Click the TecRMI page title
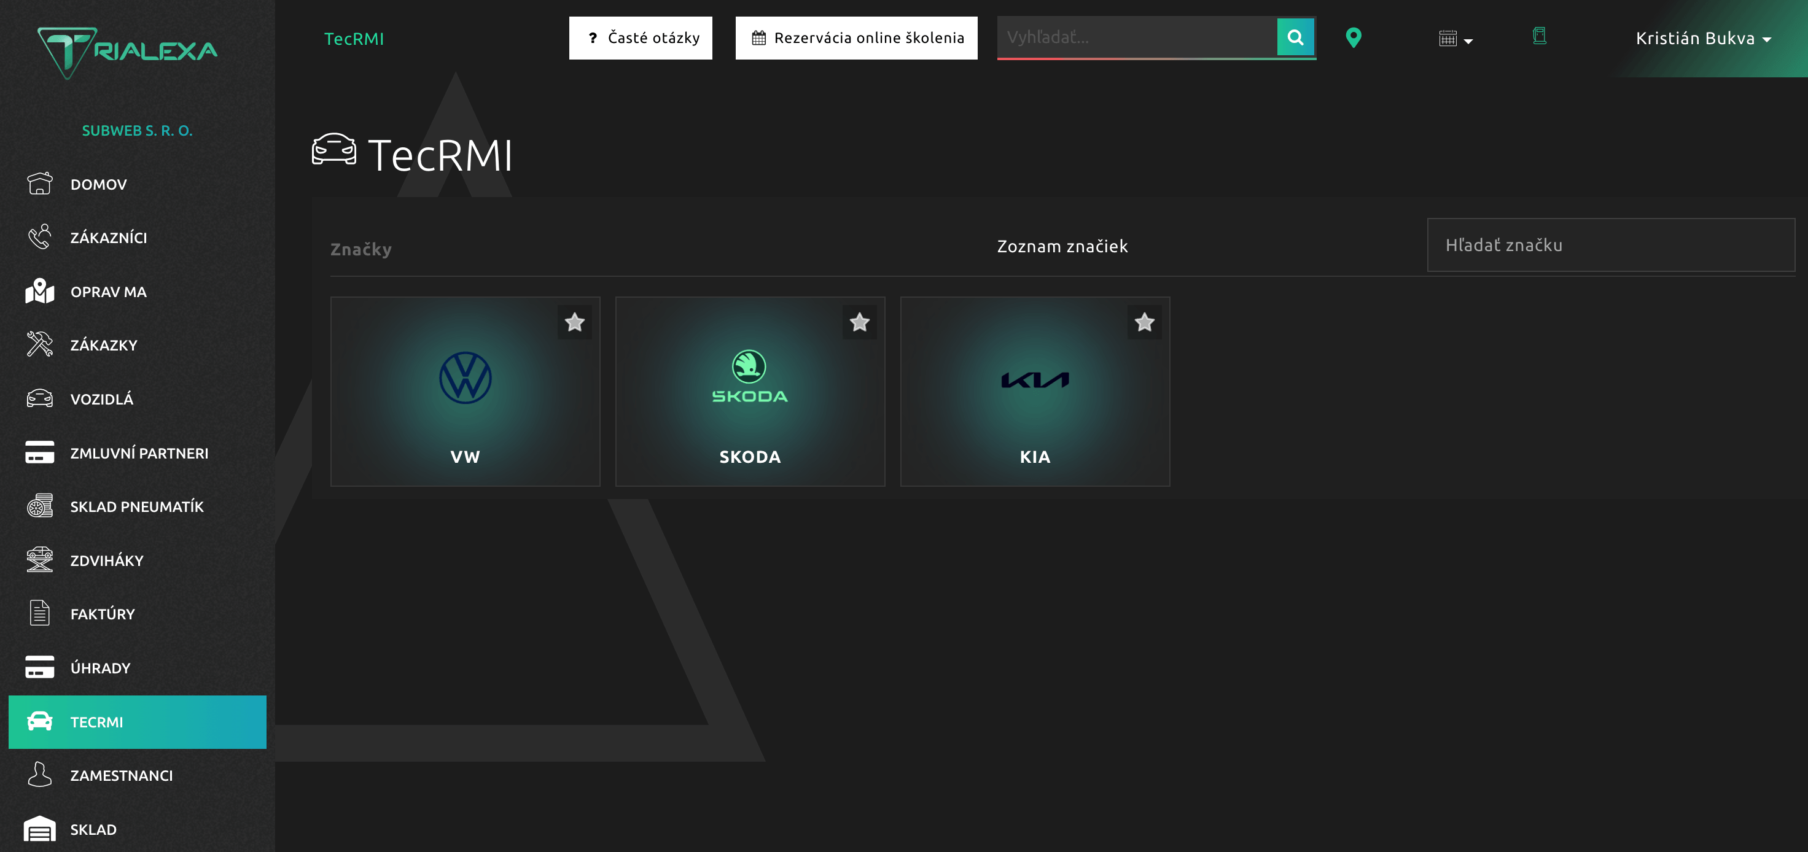The width and height of the screenshot is (1808, 852). coord(440,155)
